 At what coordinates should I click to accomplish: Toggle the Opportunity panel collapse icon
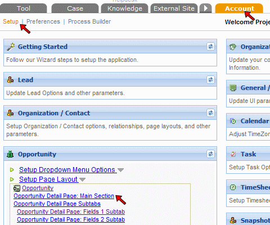pyautogui.click(x=210, y=154)
